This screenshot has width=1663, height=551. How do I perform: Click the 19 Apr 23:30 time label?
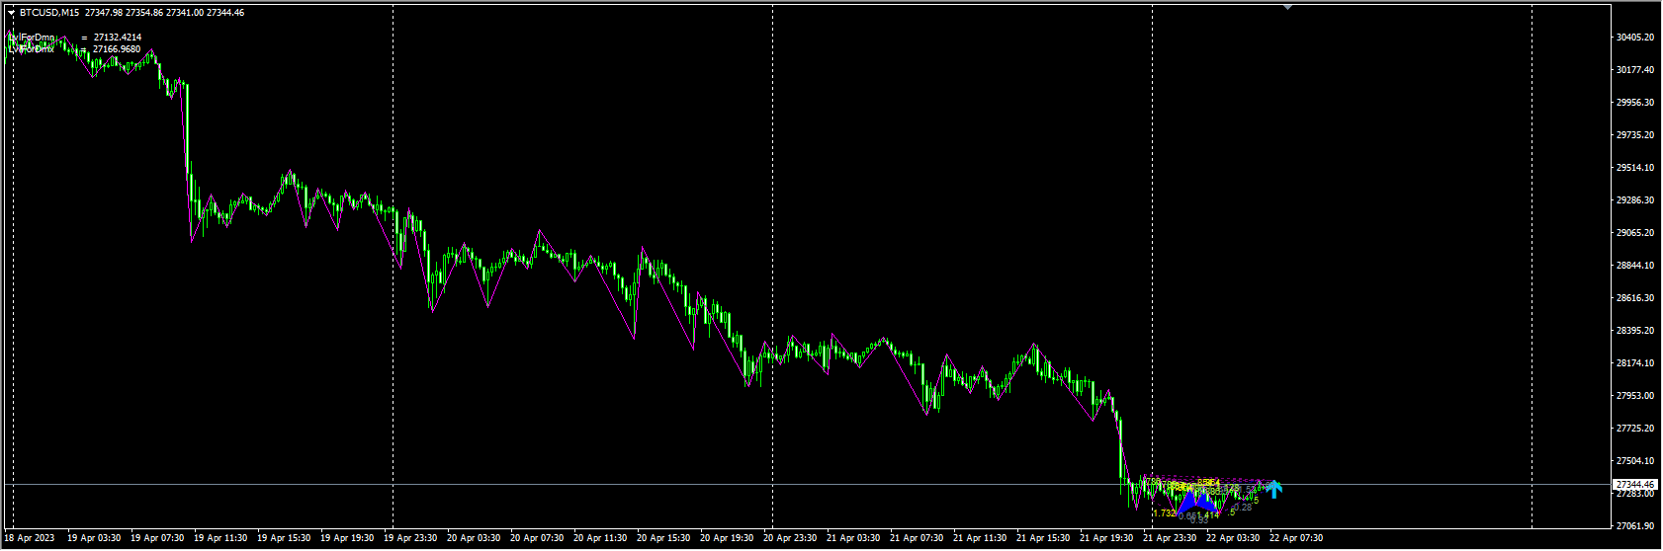409,539
